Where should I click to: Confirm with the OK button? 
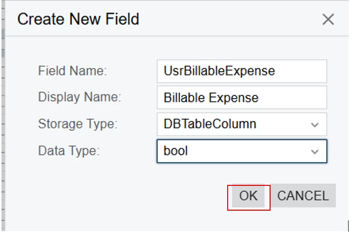point(248,196)
